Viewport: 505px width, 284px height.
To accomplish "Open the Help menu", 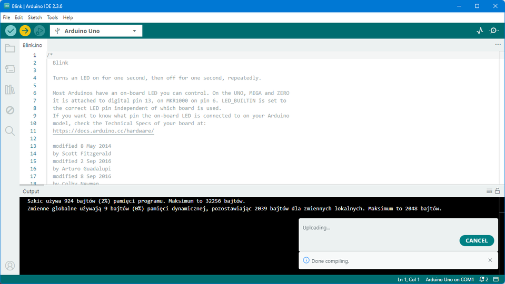I will click(67, 17).
